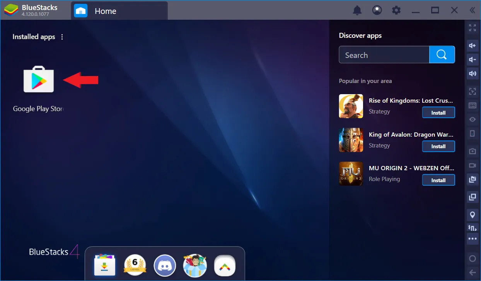Click the rotate device icon in sidebar
Image resolution: width=481 pixels, height=281 pixels.
point(472,133)
